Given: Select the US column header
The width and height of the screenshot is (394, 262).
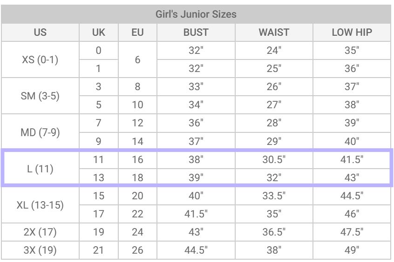Looking at the screenshot, I should point(40,34).
